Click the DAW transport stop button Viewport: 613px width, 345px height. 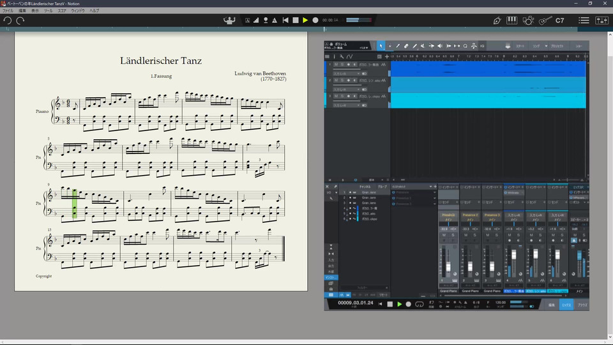(390, 304)
